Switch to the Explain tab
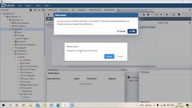The height and width of the screenshot is (108, 192). pyautogui.click(x=124, y=70)
